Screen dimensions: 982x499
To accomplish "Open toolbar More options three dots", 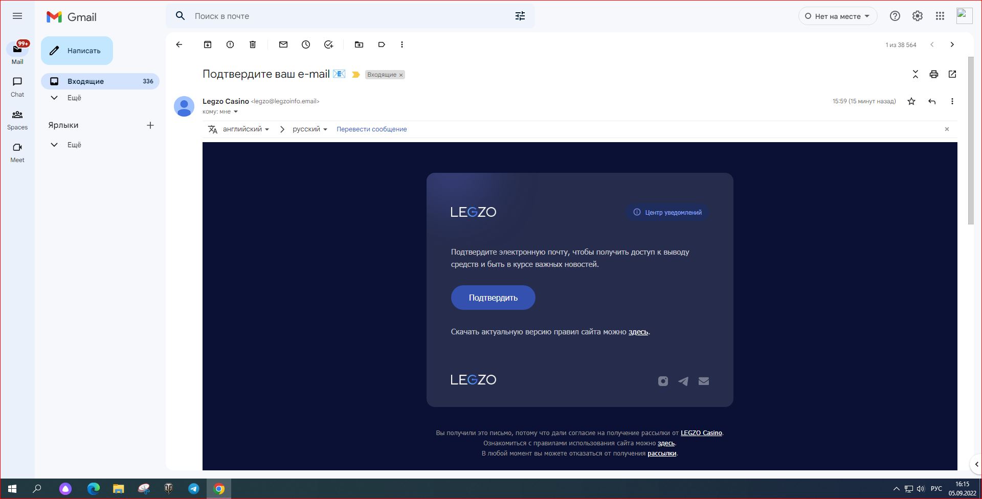I will point(402,44).
